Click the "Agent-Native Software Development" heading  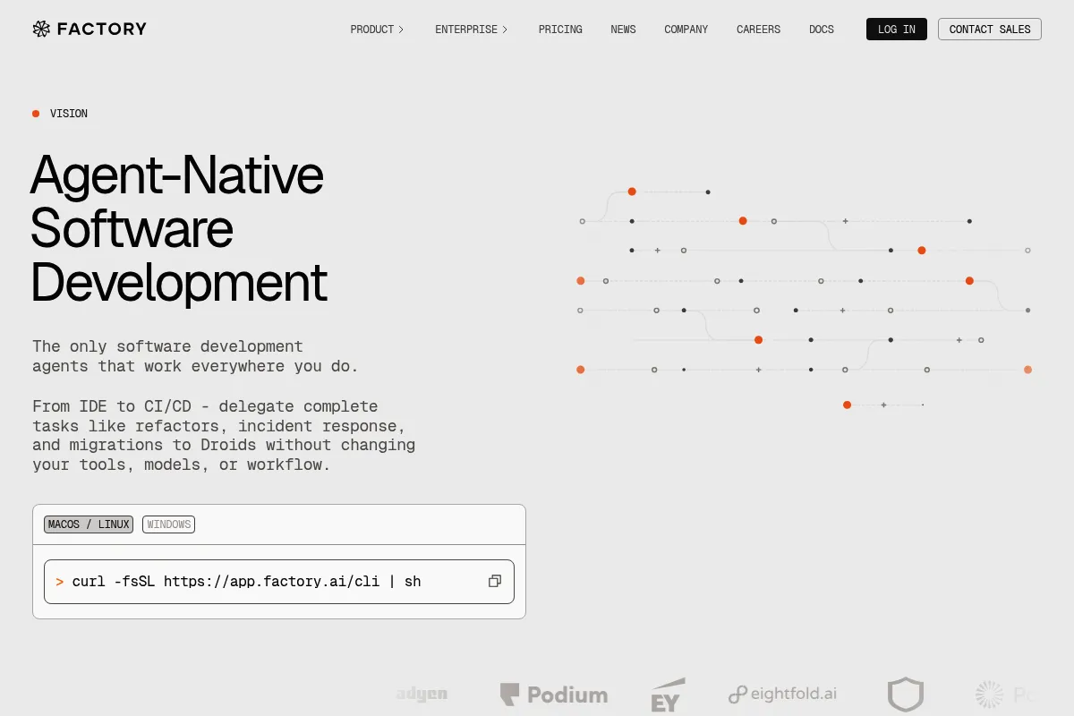pos(179,228)
